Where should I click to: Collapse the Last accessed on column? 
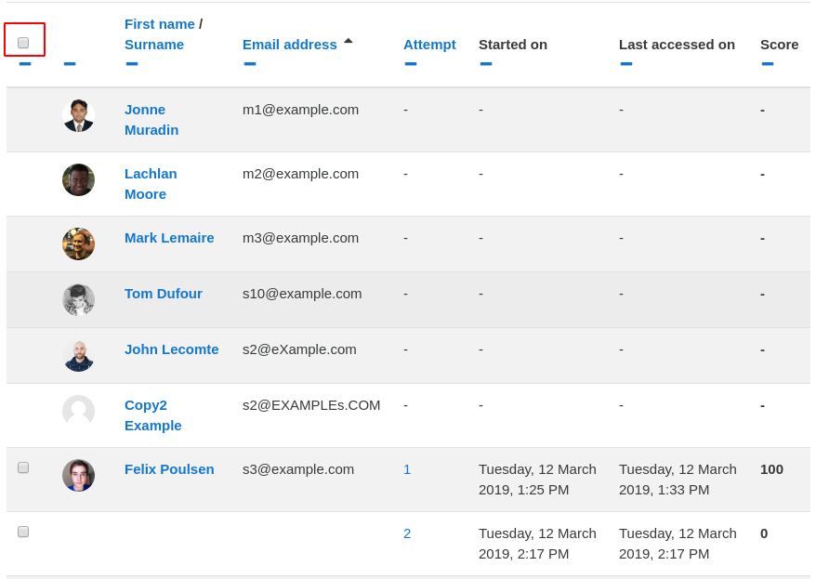click(626, 64)
